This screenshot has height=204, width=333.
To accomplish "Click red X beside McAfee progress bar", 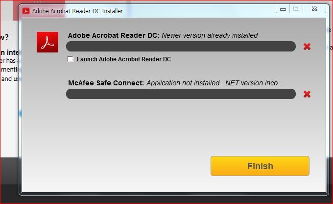I will click(307, 94).
